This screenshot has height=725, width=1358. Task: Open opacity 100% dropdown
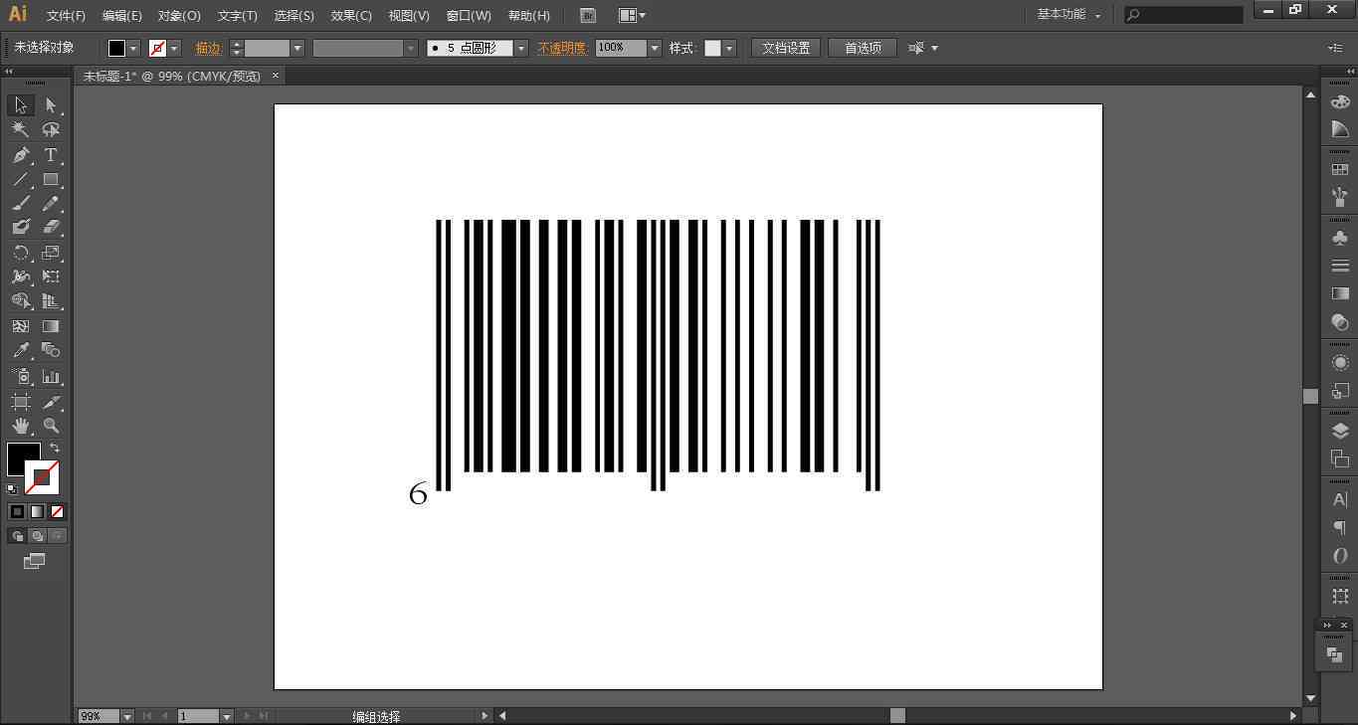pyautogui.click(x=654, y=48)
